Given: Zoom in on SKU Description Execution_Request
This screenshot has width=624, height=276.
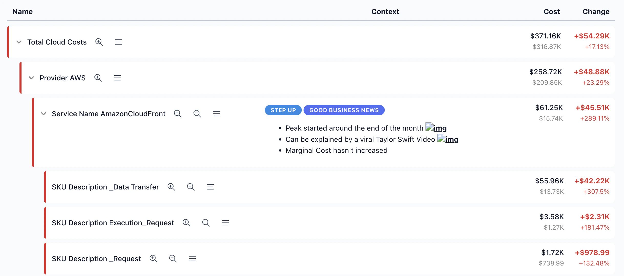Looking at the screenshot, I should click(186, 223).
